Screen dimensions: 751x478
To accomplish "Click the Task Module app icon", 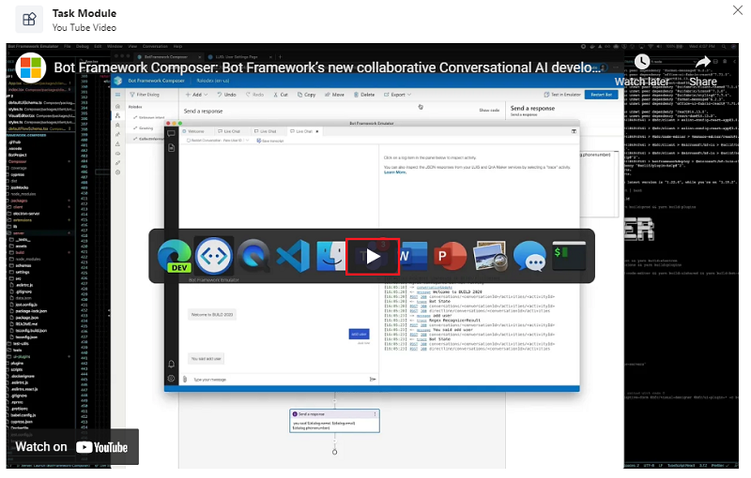I will [29, 19].
